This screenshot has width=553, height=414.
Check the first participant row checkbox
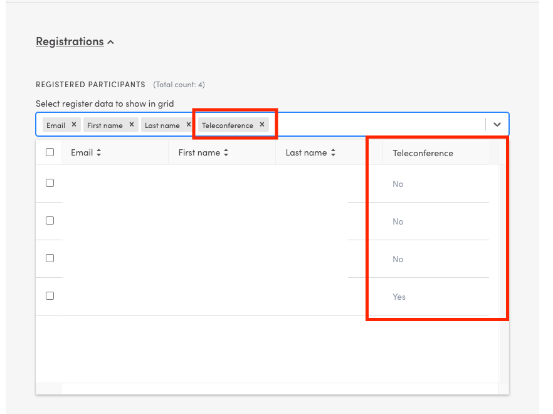pyautogui.click(x=50, y=183)
